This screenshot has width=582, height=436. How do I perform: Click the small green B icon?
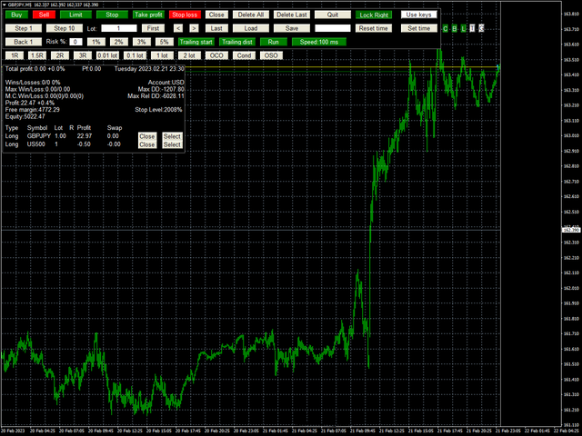(455, 28)
